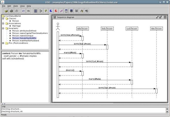Click the Log scrollbar up arrow

(167, 109)
